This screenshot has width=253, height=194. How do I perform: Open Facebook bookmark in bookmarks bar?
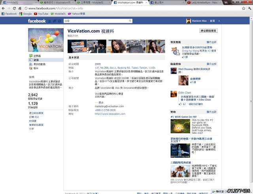tap(9, 14)
